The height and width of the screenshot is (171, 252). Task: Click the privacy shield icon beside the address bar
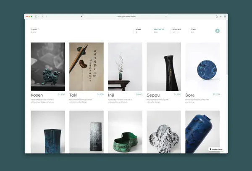tap(82, 16)
